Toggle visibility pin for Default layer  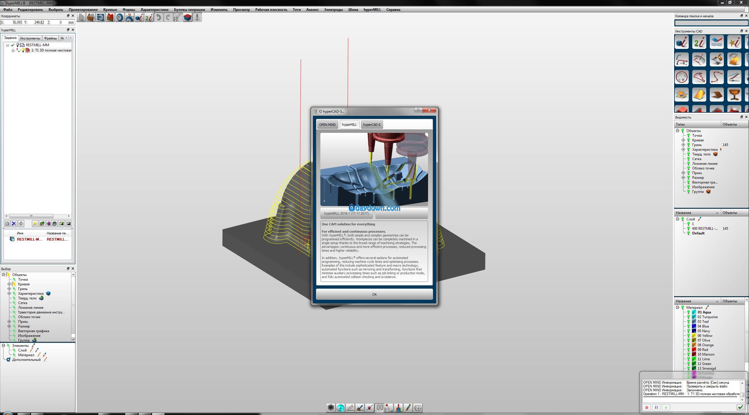click(x=688, y=233)
